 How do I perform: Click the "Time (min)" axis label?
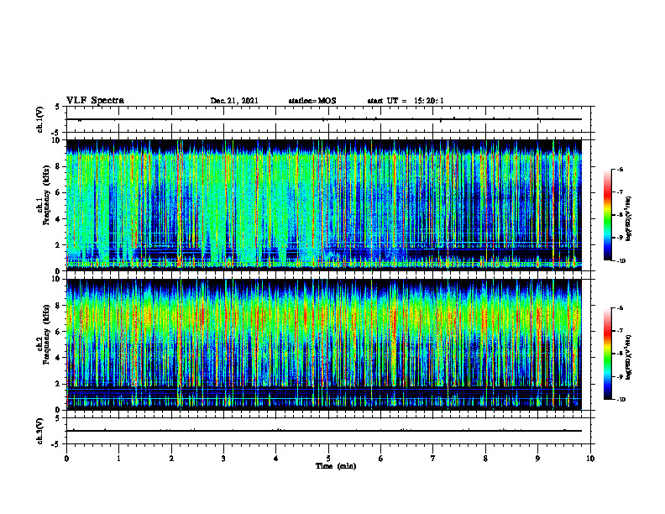[336, 466]
